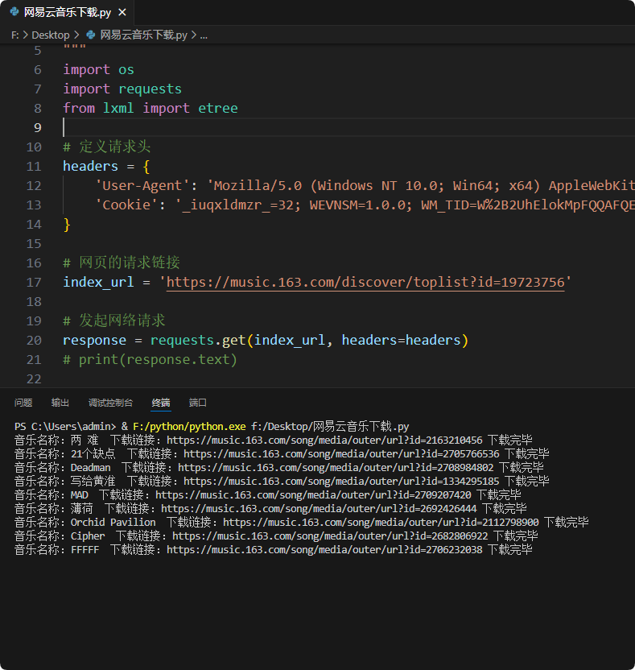Switch to the 输出 panel tab

click(60, 403)
